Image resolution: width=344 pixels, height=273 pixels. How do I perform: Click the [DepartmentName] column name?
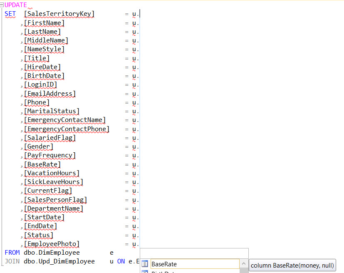[54, 208]
